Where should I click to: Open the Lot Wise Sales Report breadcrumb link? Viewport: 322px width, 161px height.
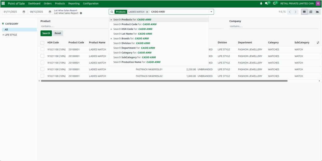(66, 10)
